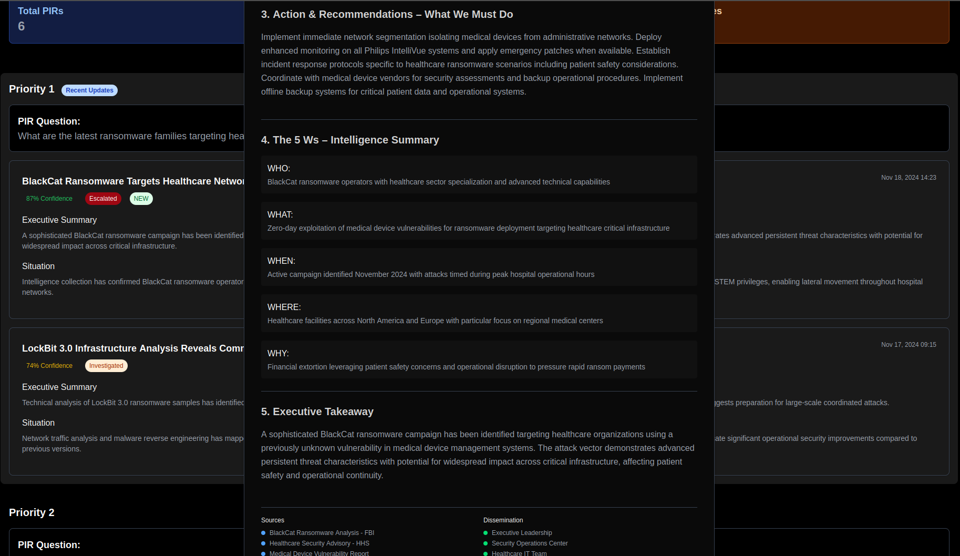Collapse the Executive Takeaway section
The width and height of the screenshot is (960, 556).
(x=317, y=411)
